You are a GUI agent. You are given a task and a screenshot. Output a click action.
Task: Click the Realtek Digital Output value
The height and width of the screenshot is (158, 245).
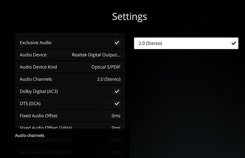tap(96, 55)
